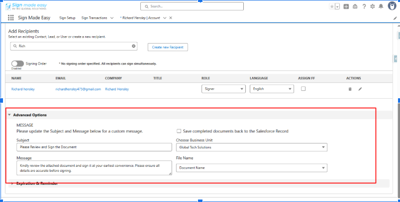
Task: Open the notifications bell
Action: click(x=381, y=6)
